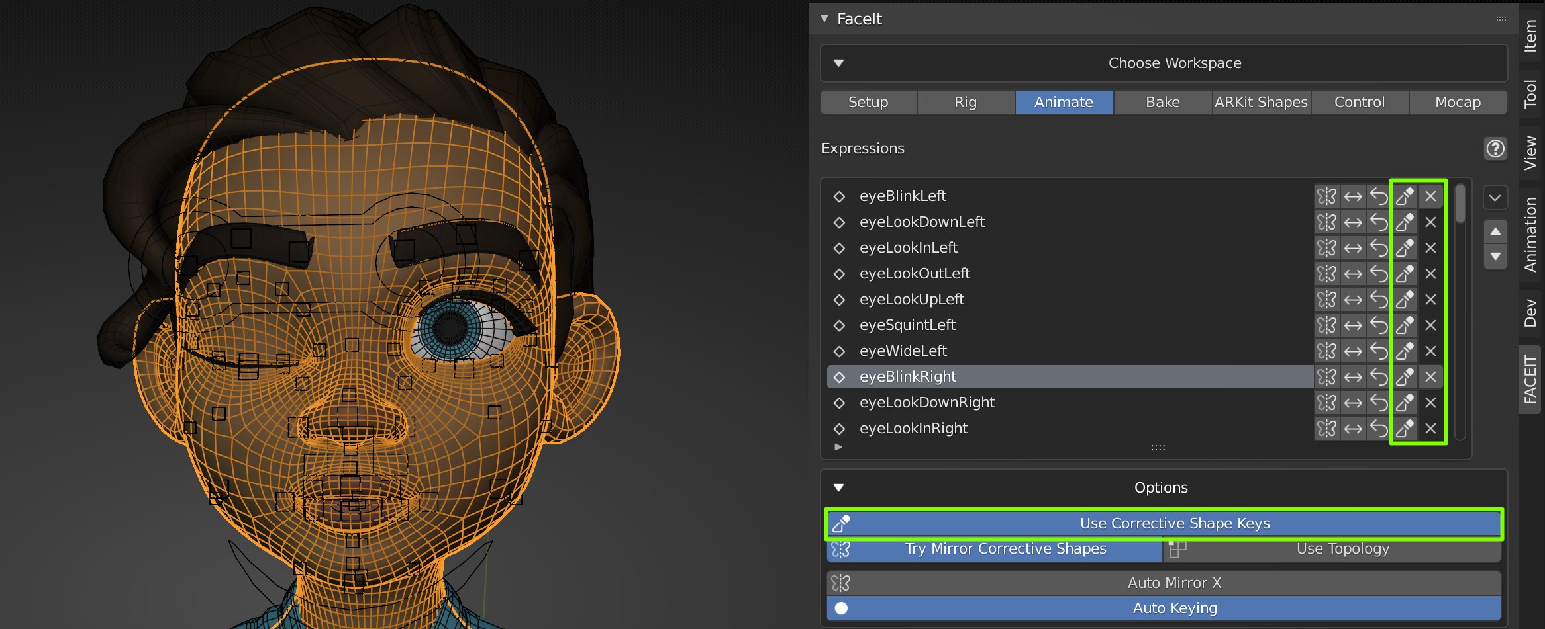Toggle Try Mirror Corrective Shapes
The image size is (1545, 629).
(x=995, y=549)
